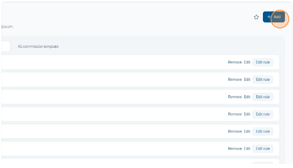The height and width of the screenshot is (168, 293).
Task: Edit the first commission template row
Action: (247, 62)
